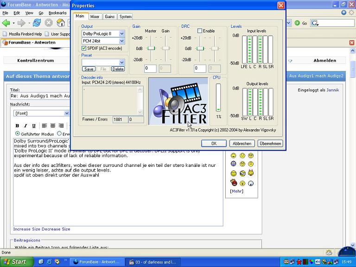This screenshot has height=267, width=356.
Task: Close the ForumBase browser tab with the red X
Action: tap(352, 43)
